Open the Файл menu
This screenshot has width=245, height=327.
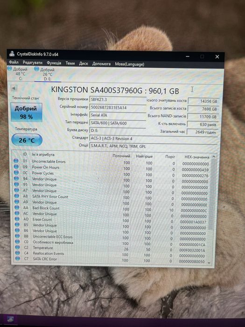pyautogui.click(x=14, y=62)
